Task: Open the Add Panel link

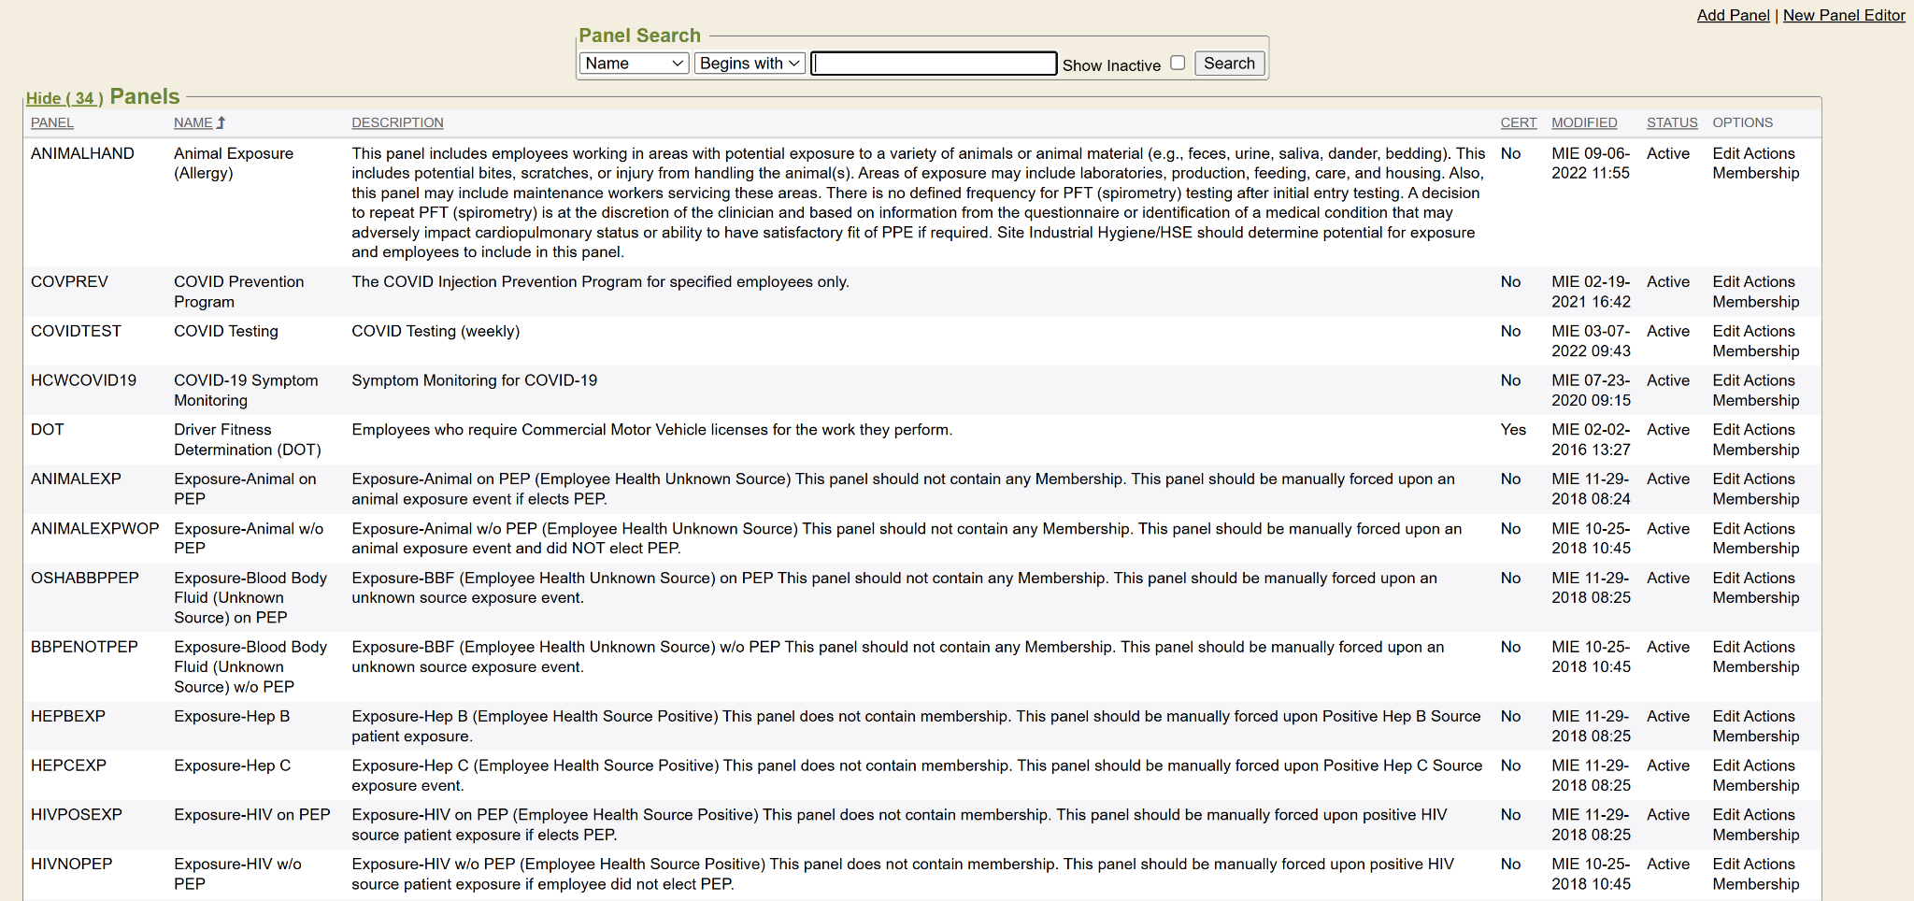Action: 1733,15
